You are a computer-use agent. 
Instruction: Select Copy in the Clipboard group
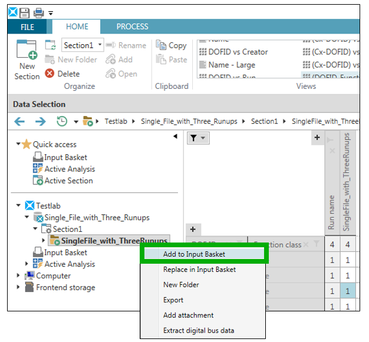171,45
